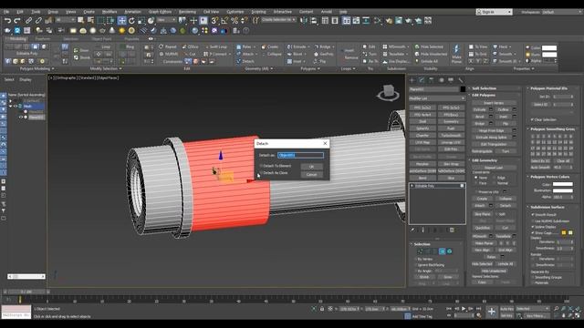584x328 pixels.
Task: Open the Motion command panel tab
Action: tap(442, 80)
